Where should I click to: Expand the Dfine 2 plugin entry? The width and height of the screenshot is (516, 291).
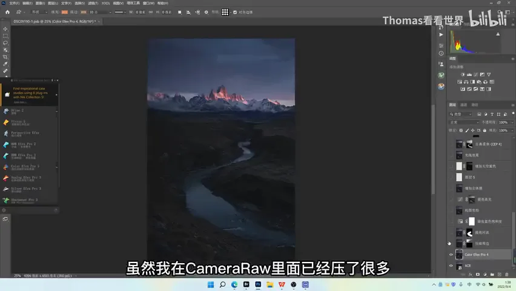click(x=56, y=111)
